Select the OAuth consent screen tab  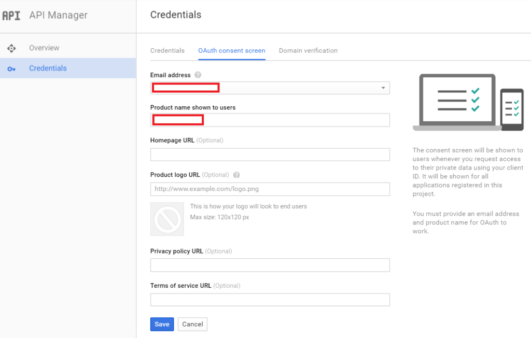231,50
